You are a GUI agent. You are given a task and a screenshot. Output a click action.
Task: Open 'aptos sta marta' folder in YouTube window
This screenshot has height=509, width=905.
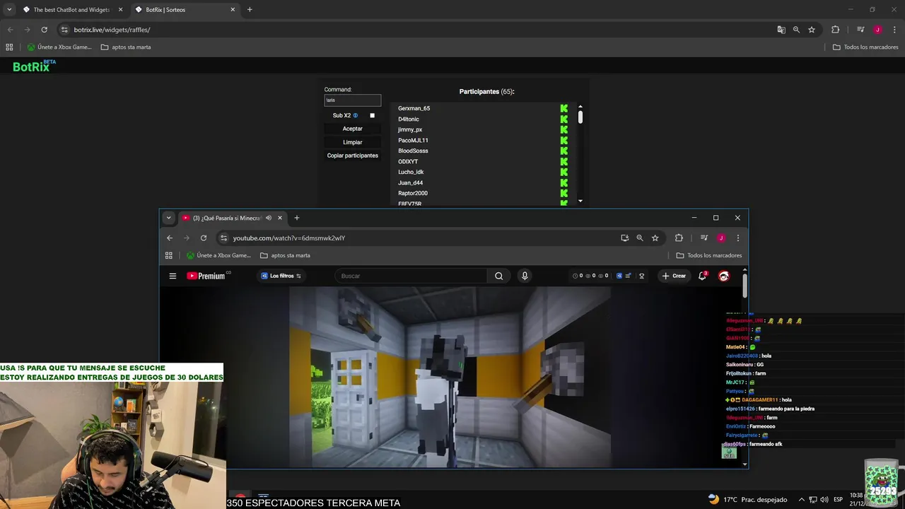[285, 255]
